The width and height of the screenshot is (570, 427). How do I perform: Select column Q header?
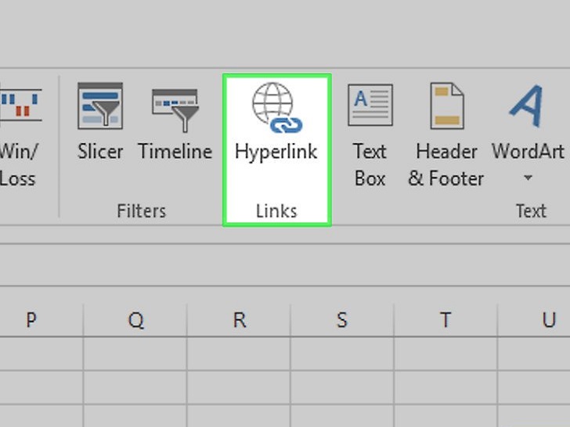pos(135,320)
